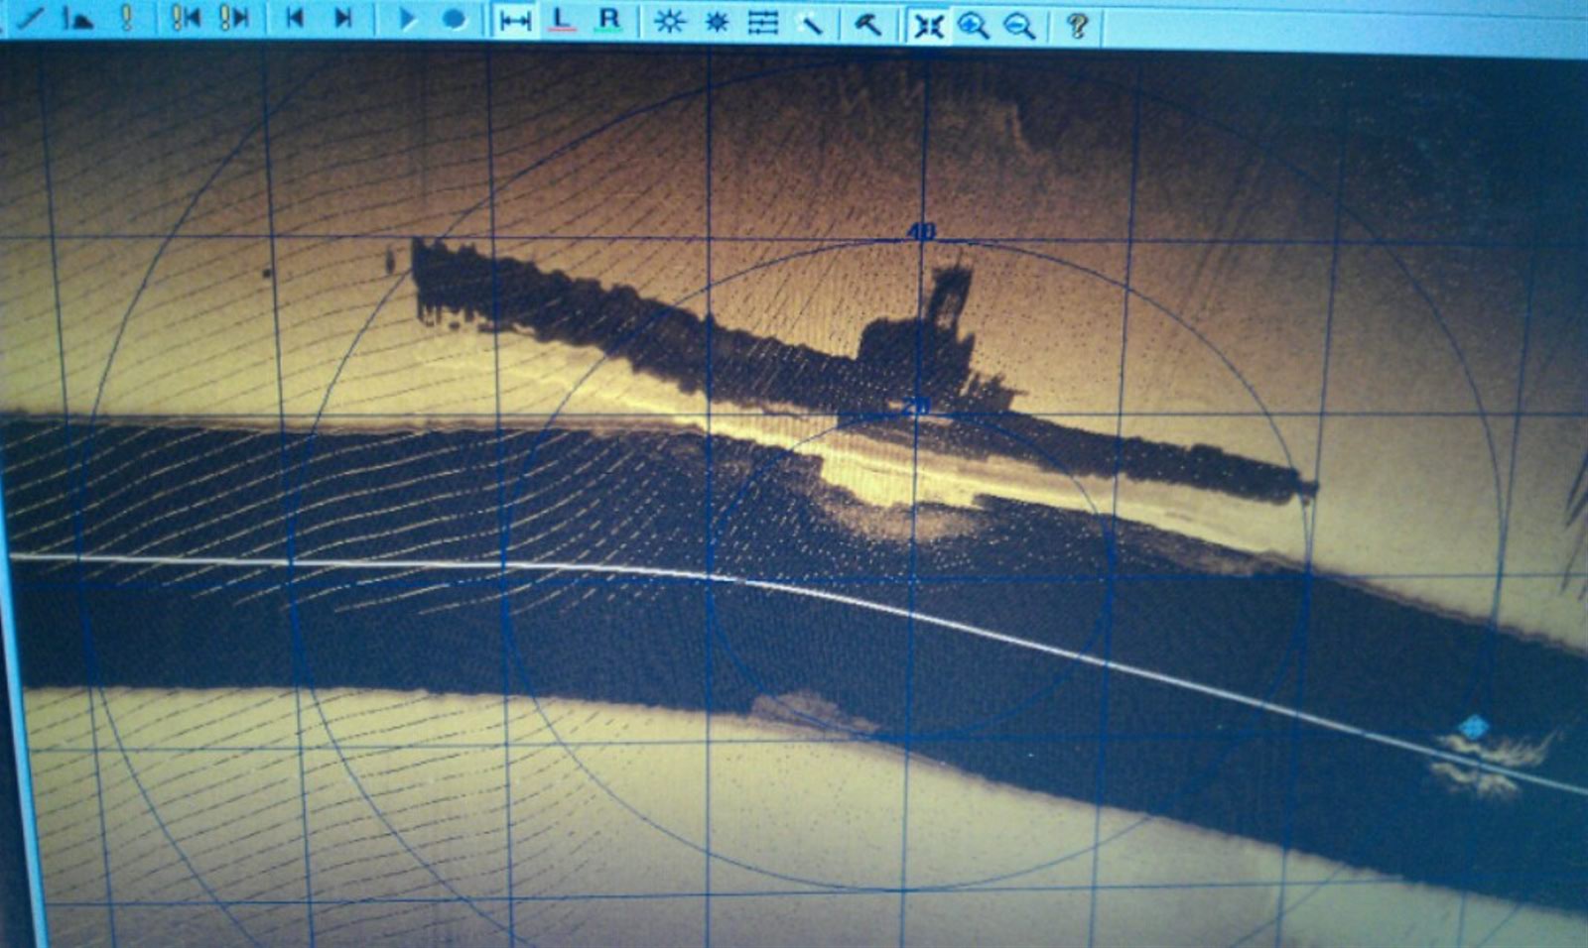Click the round record button
The width and height of the screenshot is (1588, 948).
point(454,20)
